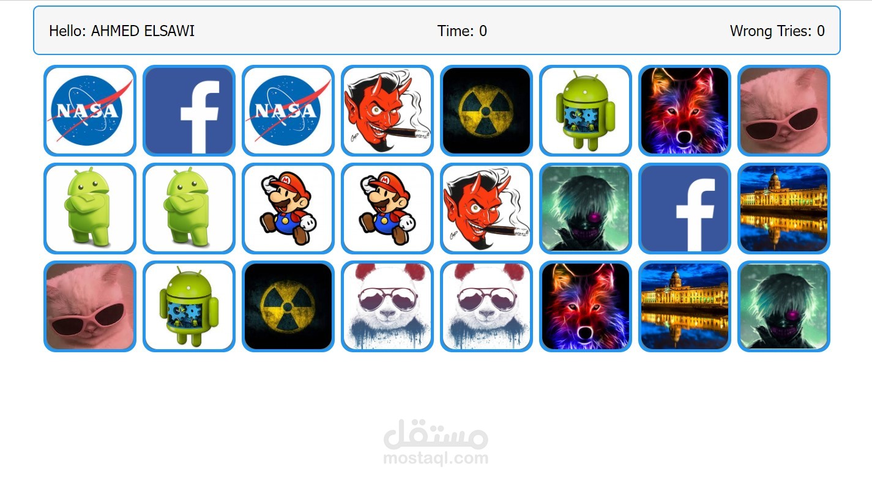The width and height of the screenshot is (872, 477).
Task: Click the mostaql.com watermark logo
Action: click(x=436, y=442)
